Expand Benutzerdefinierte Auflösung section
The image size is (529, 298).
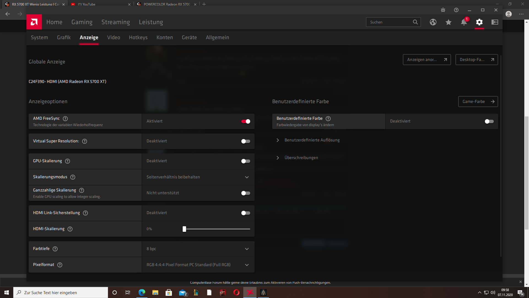[x=312, y=140]
